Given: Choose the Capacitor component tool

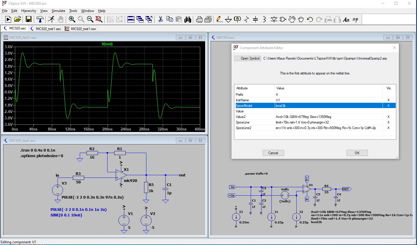Looking at the screenshot, I should (x=255, y=19).
